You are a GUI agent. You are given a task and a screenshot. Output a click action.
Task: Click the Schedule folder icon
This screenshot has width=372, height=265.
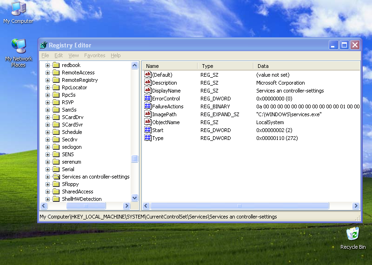tap(56, 132)
